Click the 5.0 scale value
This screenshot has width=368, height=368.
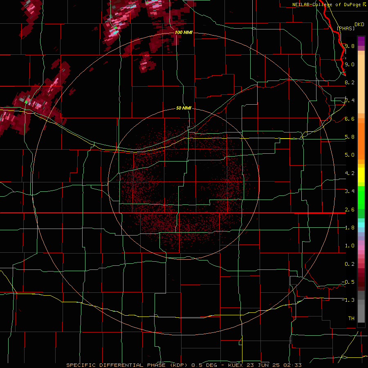[350, 155]
